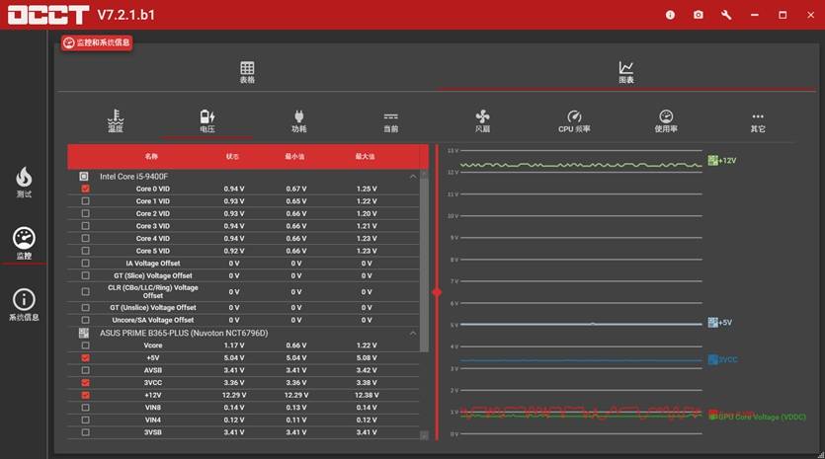
Task: Select the temperature (温度) thermometer icon
Action: tap(116, 120)
